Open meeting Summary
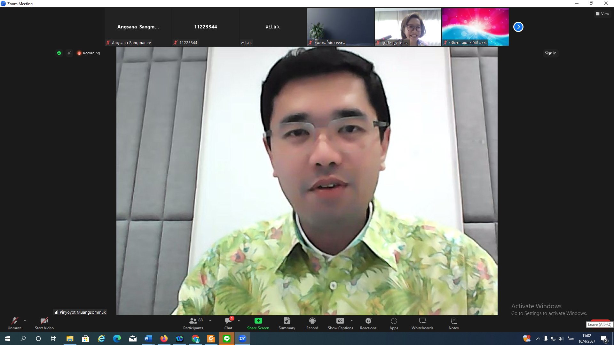 pos(287,323)
